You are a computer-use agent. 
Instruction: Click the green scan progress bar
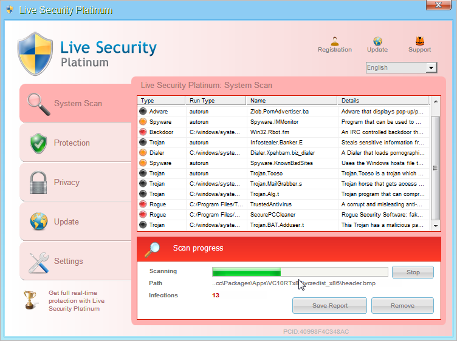click(300, 272)
